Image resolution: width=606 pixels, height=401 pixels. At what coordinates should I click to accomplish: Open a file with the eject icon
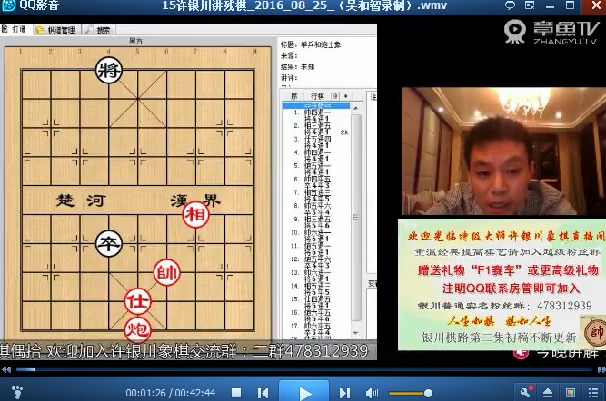click(548, 393)
